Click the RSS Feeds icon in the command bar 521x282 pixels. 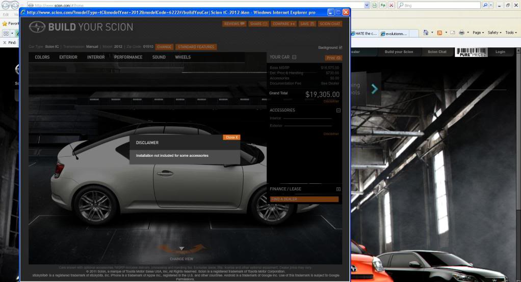pos(439,33)
